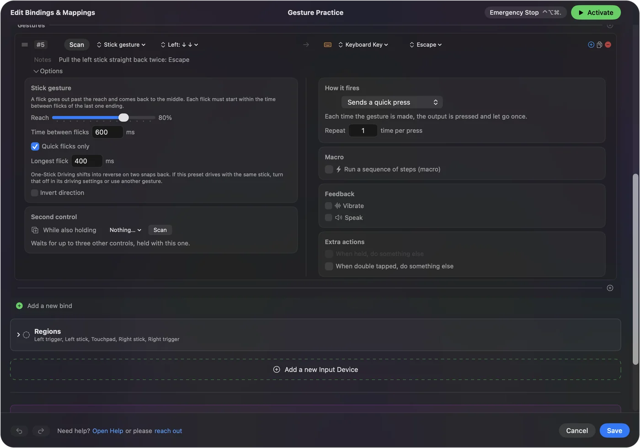Open the Keyboard Key output dropdown
Screen dimensions: 640x448
coord(363,45)
